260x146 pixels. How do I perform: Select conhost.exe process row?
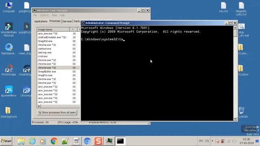click(x=58, y=49)
